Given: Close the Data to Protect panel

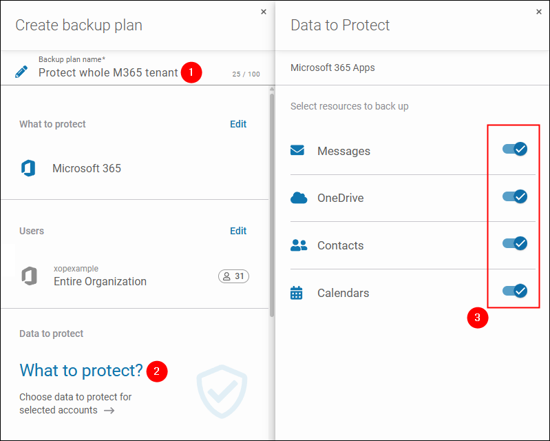Looking at the screenshot, I should coord(539,12).
